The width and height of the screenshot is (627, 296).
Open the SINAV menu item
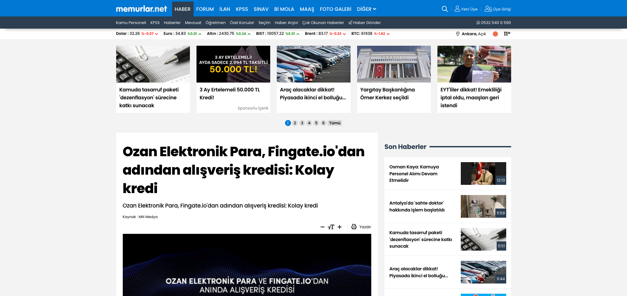coord(261,9)
